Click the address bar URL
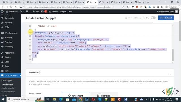The width and height of the screenshot is (181, 102). pyautogui.click(x=74, y=7)
